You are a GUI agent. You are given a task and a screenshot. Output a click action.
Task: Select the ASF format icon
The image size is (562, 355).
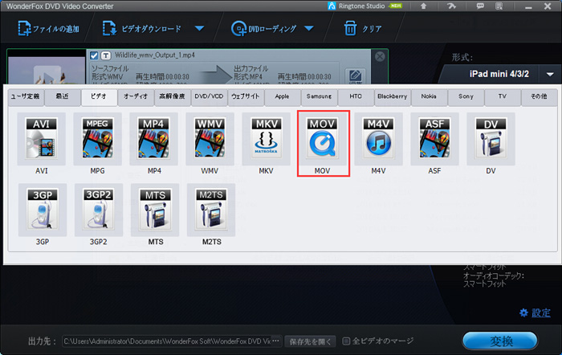435,139
